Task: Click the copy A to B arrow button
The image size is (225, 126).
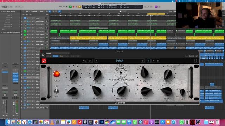Action: [153, 61]
